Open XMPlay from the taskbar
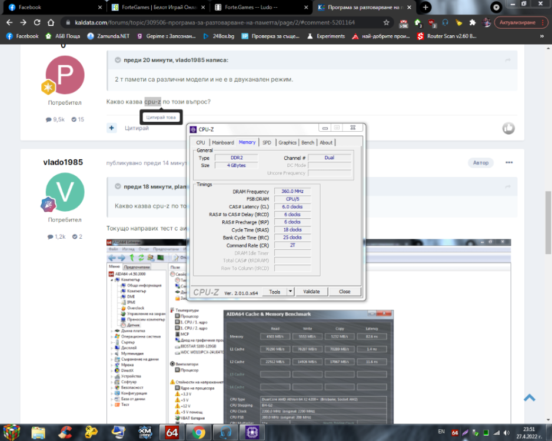This screenshot has height=441, width=552. point(145,432)
